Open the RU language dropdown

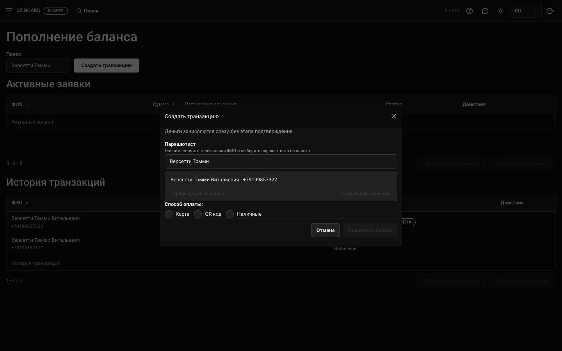(525, 11)
